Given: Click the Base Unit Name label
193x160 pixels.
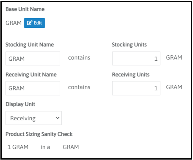Looking at the screenshot, I should click(25, 9).
